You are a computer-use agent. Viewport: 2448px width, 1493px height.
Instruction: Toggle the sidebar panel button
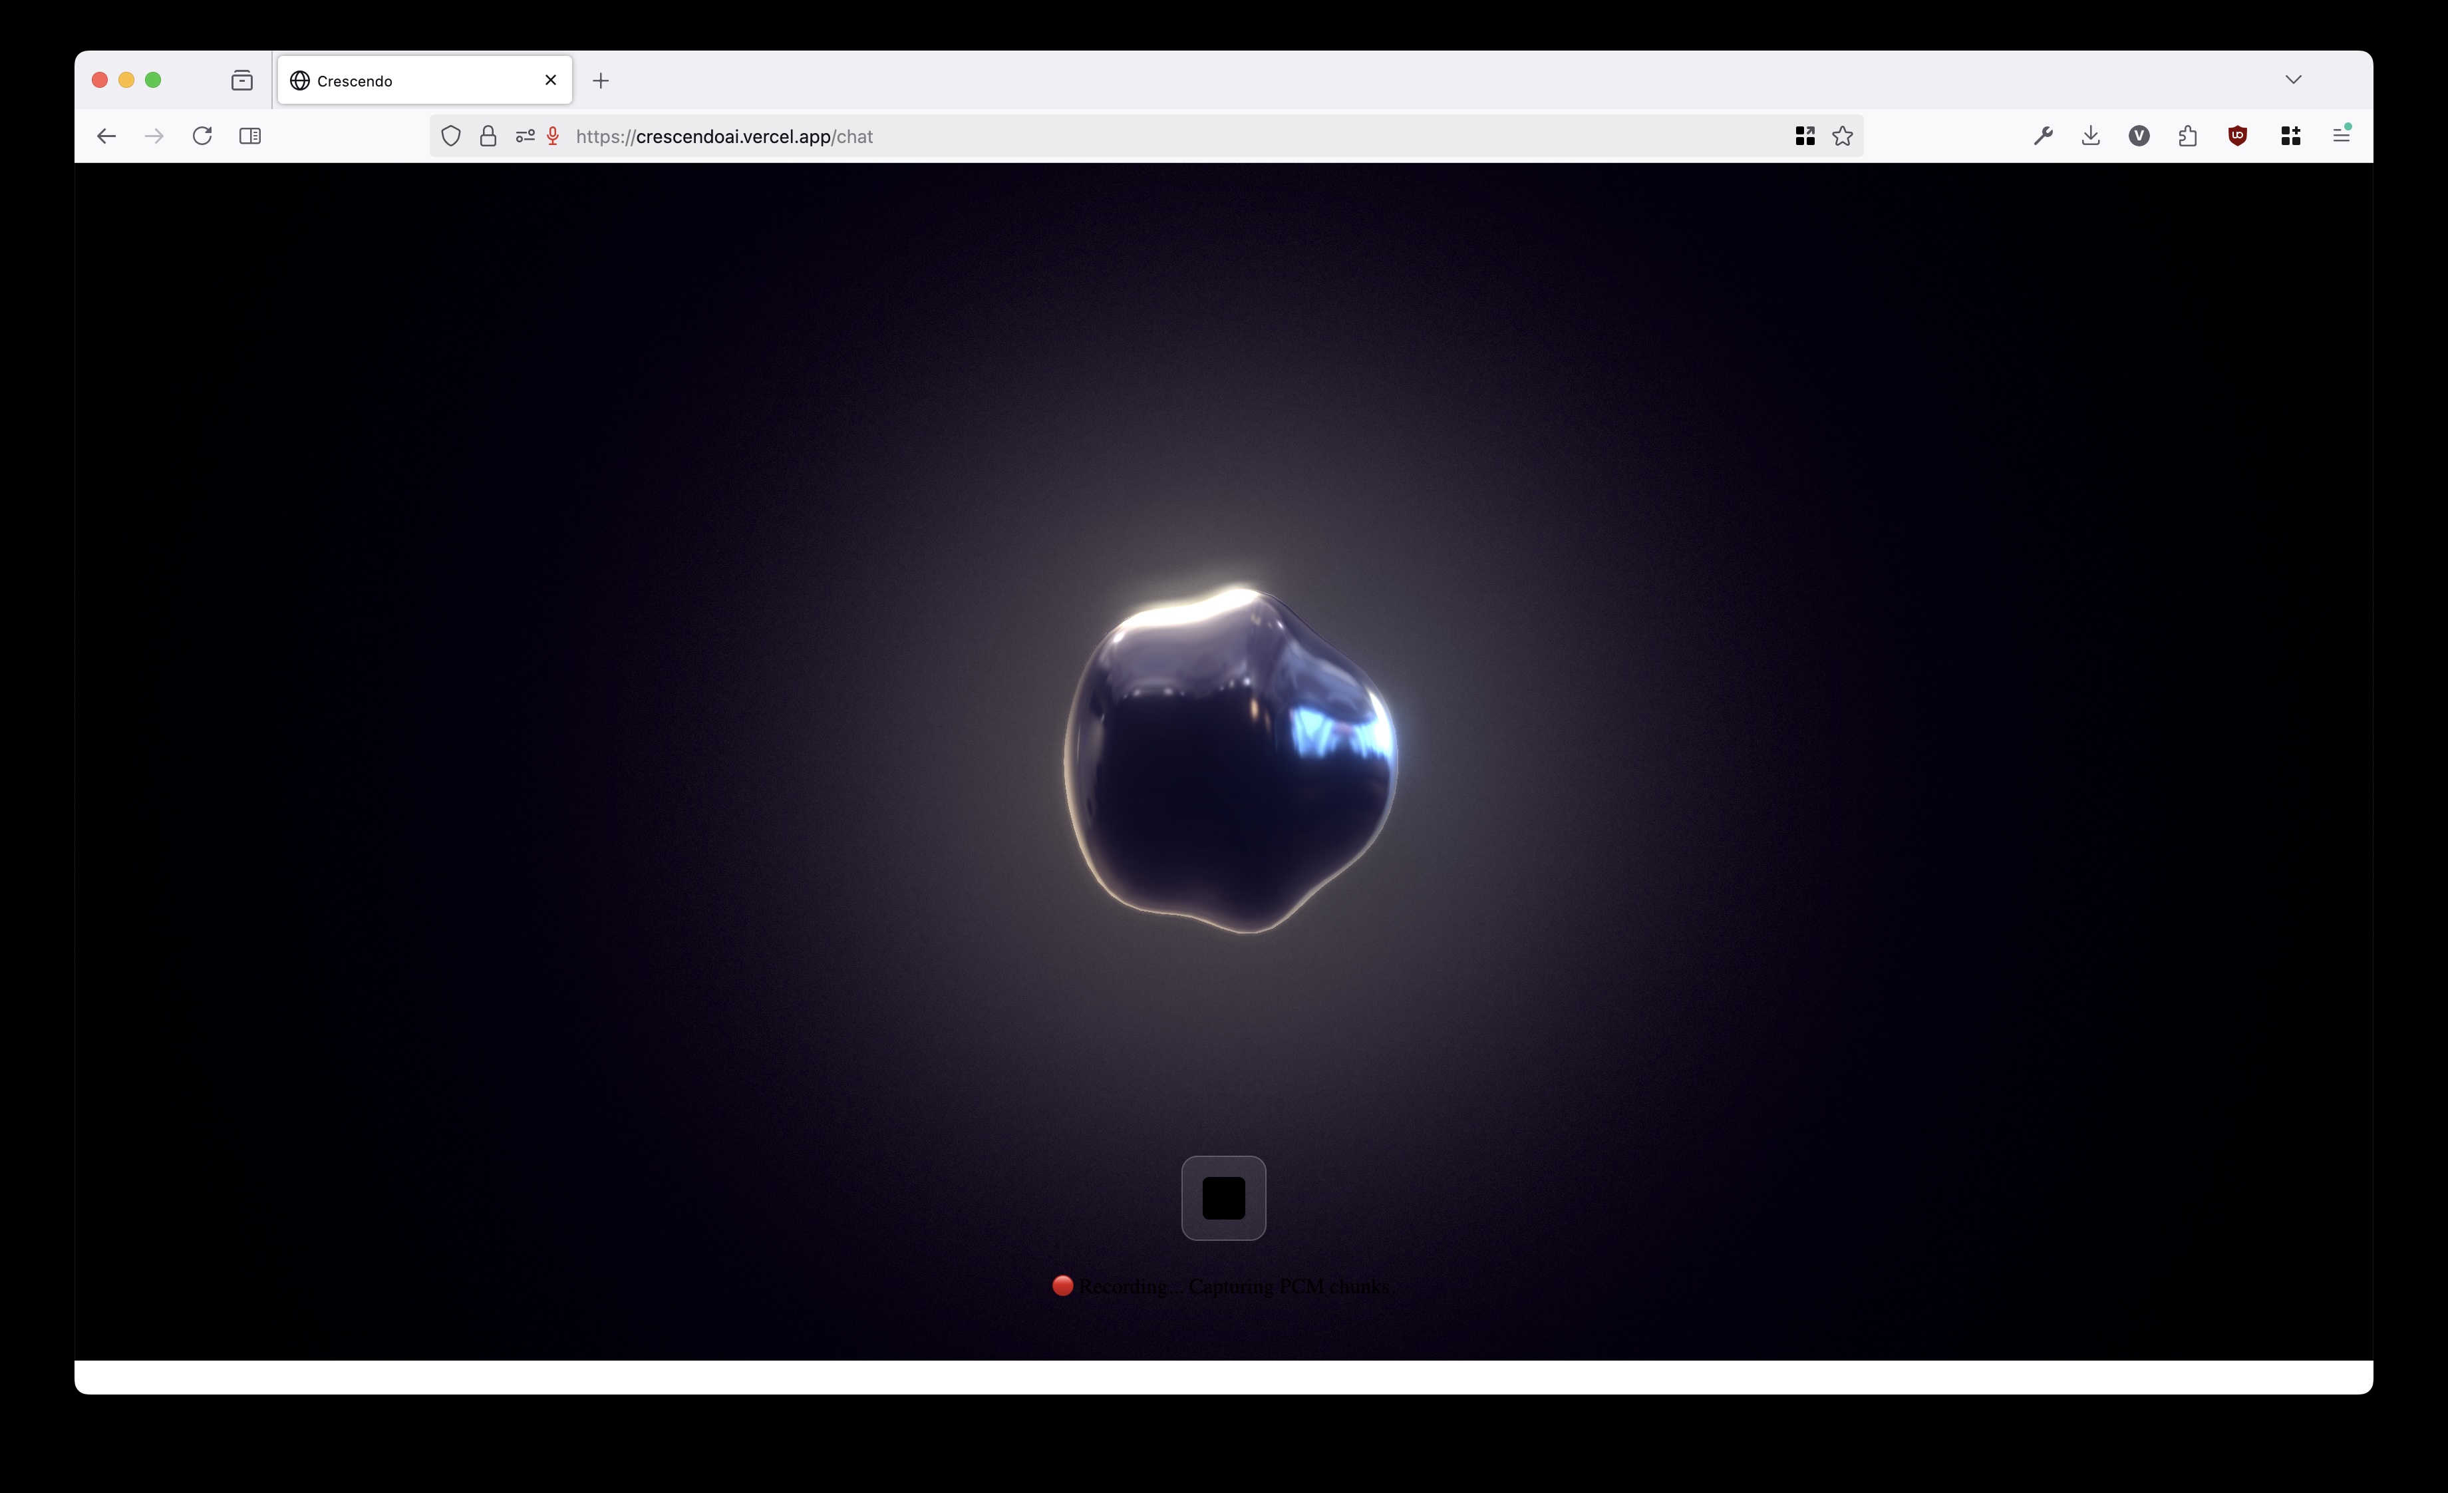pos(250,136)
